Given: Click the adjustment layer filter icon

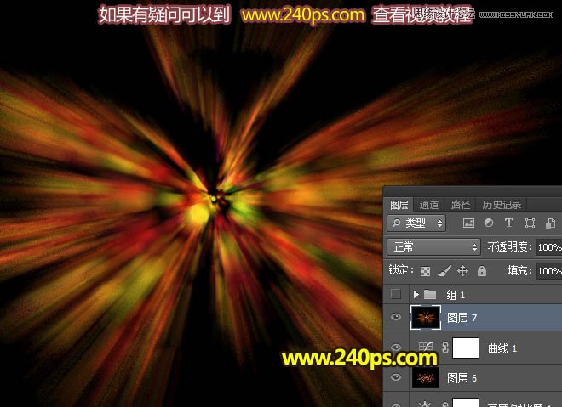Looking at the screenshot, I should (x=488, y=223).
